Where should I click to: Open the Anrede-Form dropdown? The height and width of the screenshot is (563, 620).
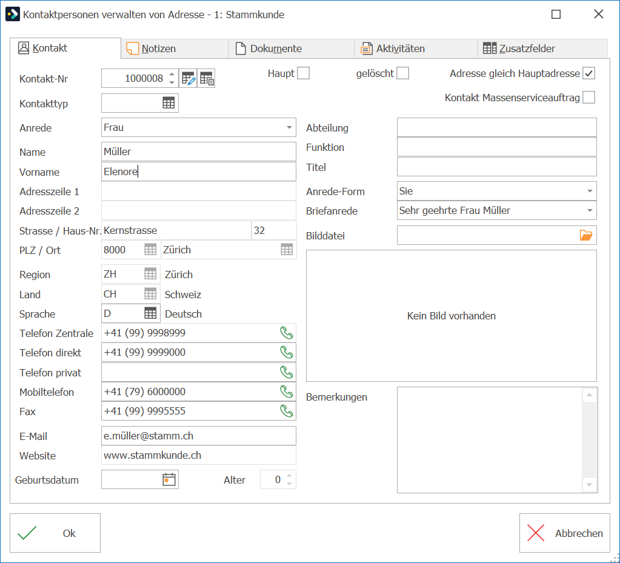(x=590, y=191)
